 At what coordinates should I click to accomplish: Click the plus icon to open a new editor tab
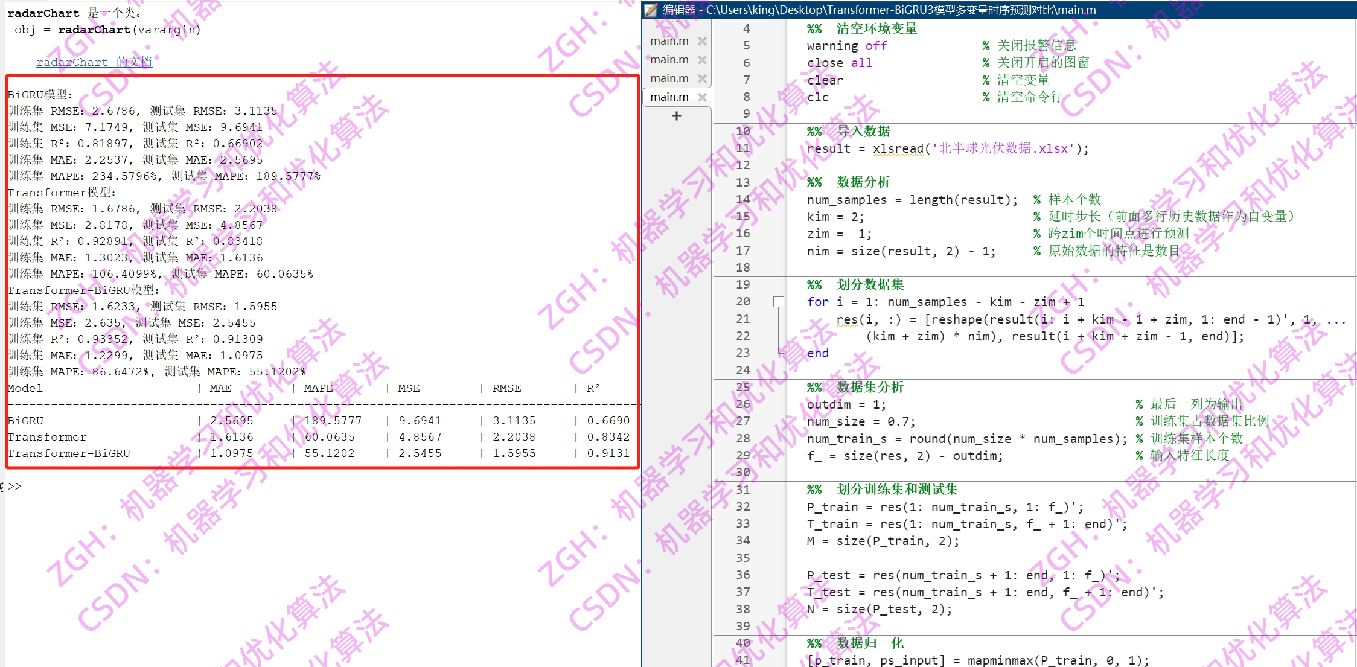pos(675,115)
